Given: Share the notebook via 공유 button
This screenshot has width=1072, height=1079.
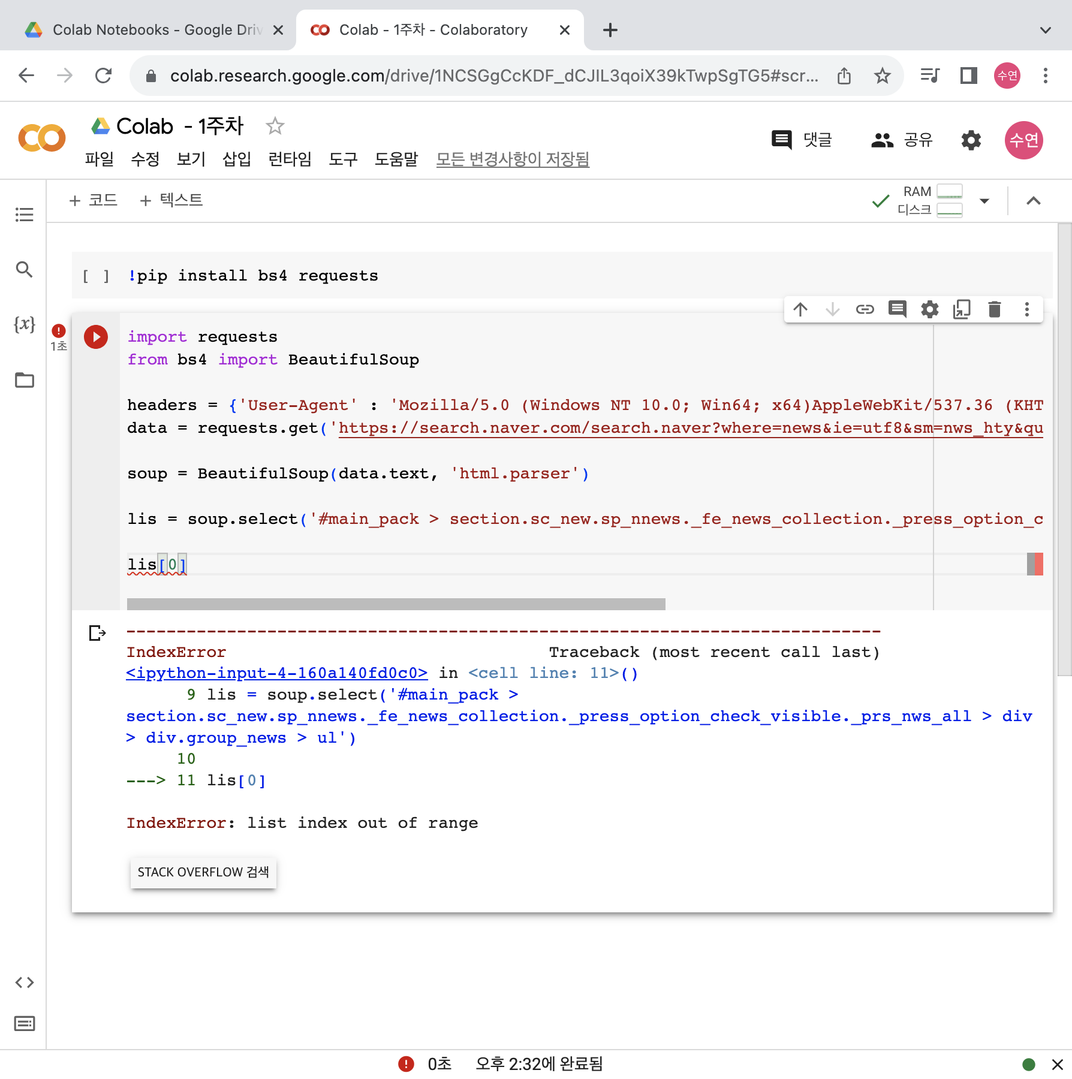Looking at the screenshot, I should (902, 140).
